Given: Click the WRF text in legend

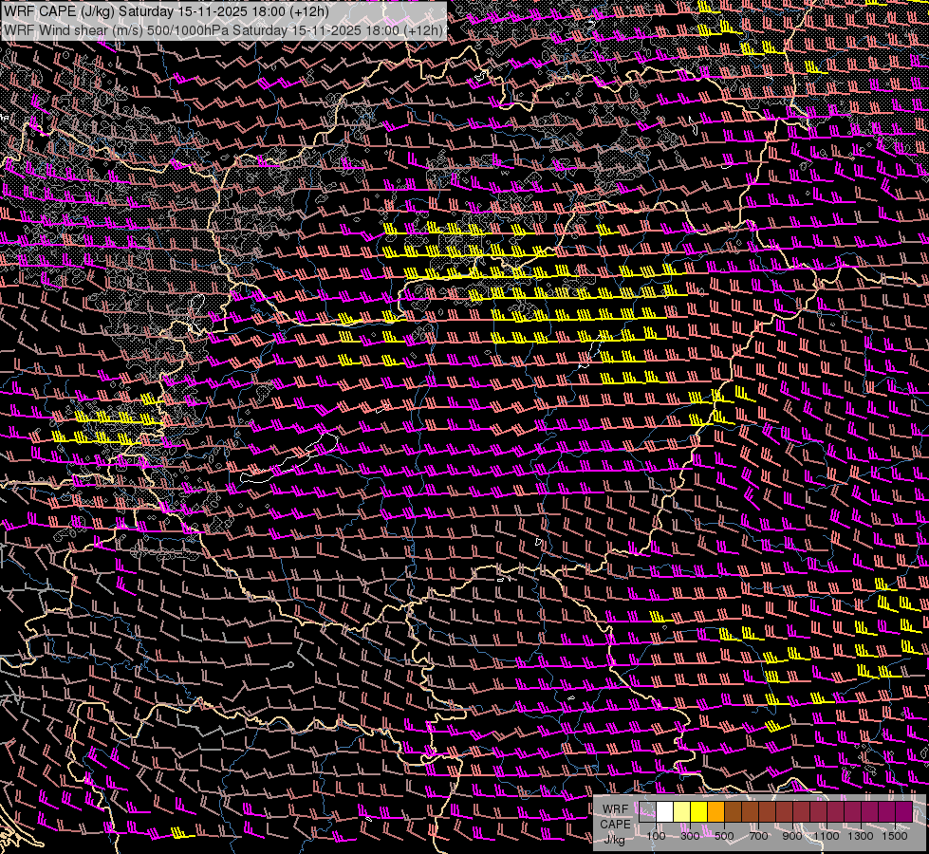Looking at the screenshot, I should (616, 809).
